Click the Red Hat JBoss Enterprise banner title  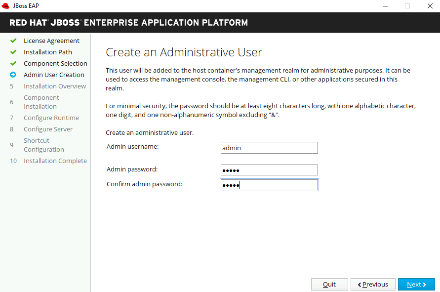pyautogui.click(x=128, y=22)
